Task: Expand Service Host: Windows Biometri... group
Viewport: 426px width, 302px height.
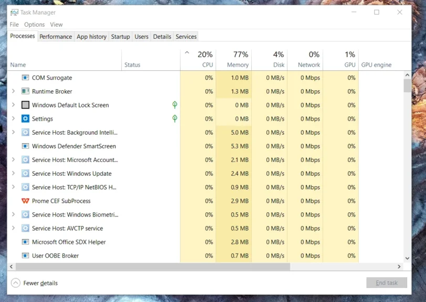Action: [x=13, y=214]
